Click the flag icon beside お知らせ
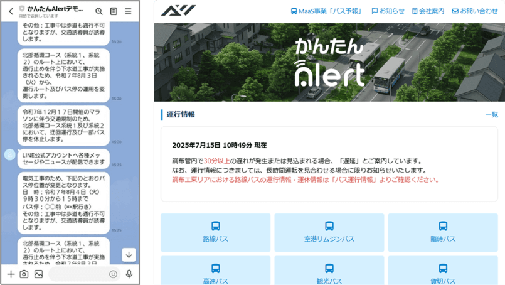The width and height of the screenshot is (505, 285). click(x=375, y=11)
